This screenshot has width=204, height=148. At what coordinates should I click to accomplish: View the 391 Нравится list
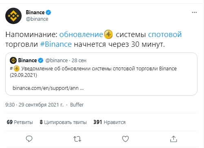[x=109, y=122]
